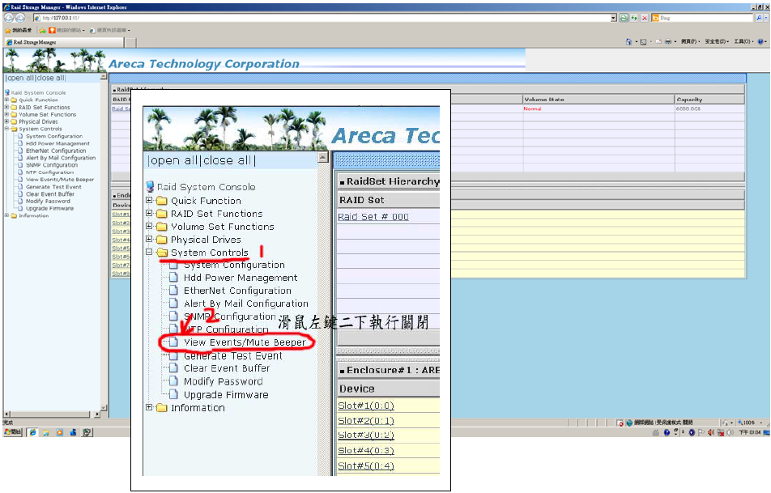771x493 pixels.
Task: Click the refresh icon beside the address bar
Action: (x=634, y=17)
